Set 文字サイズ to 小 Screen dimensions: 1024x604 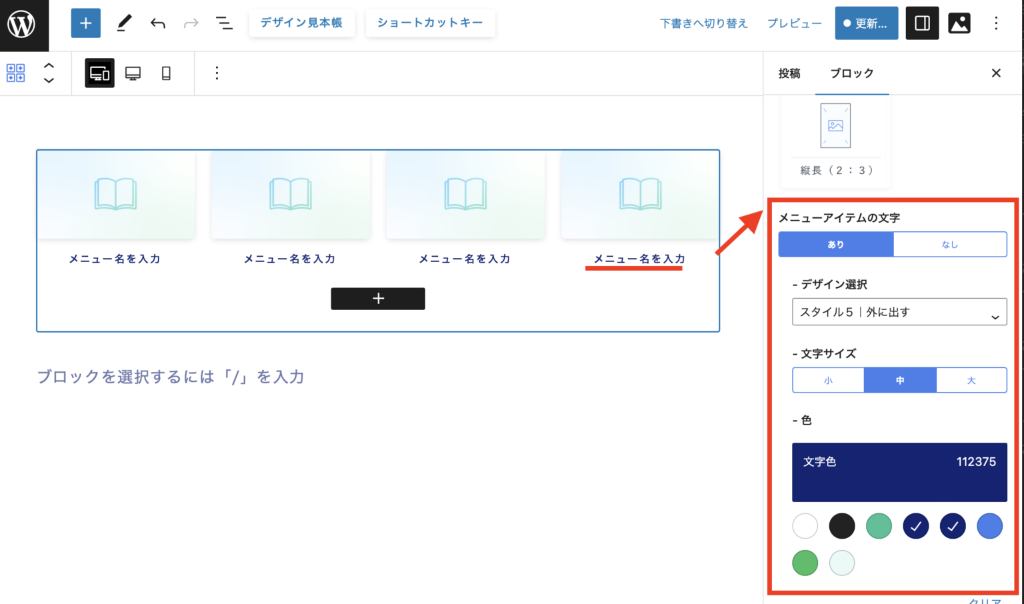[x=828, y=380]
